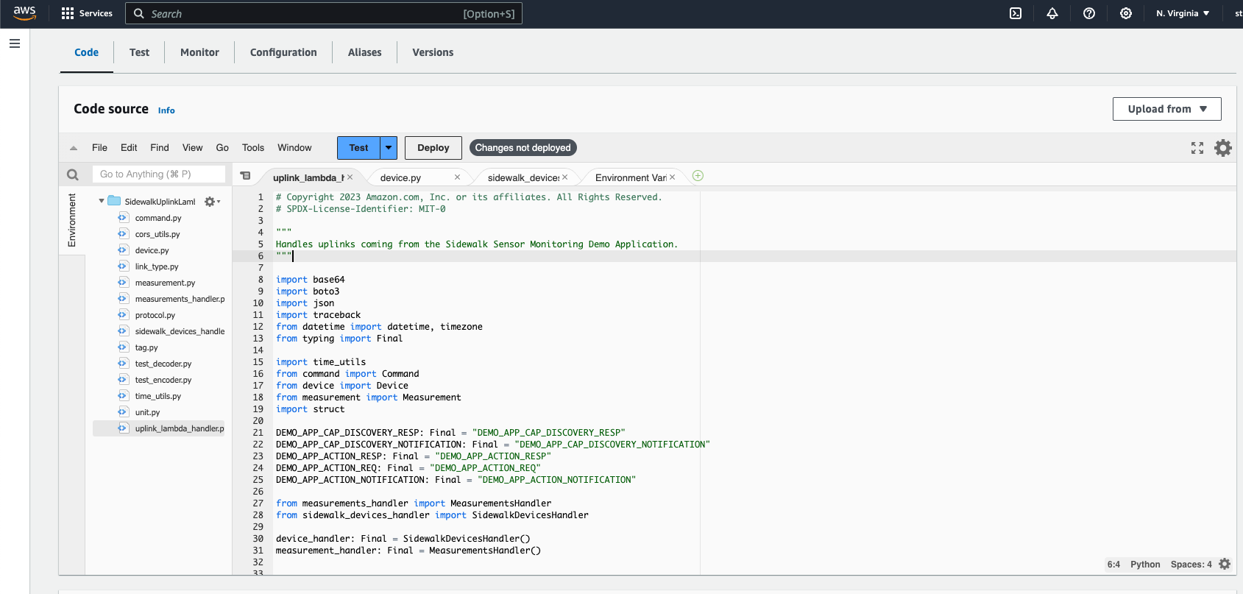Click the file search magnifier icon
The image size is (1243, 594).
coord(72,174)
